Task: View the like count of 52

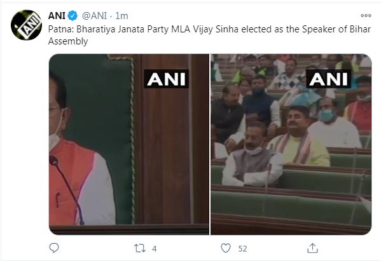Action: coord(242,249)
